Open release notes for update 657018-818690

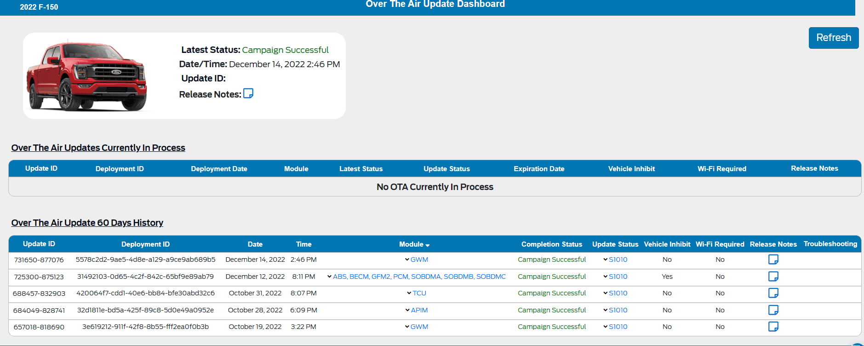point(773,327)
